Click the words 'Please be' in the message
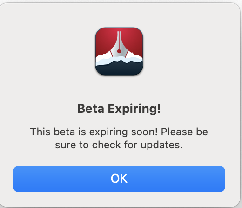Image resolution: width=242 pixels, height=208 pixels. (x=184, y=132)
